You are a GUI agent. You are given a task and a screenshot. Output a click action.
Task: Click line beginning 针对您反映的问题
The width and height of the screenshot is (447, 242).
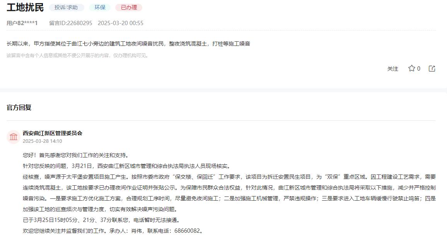pyautogui.click(x=128, y=166)
